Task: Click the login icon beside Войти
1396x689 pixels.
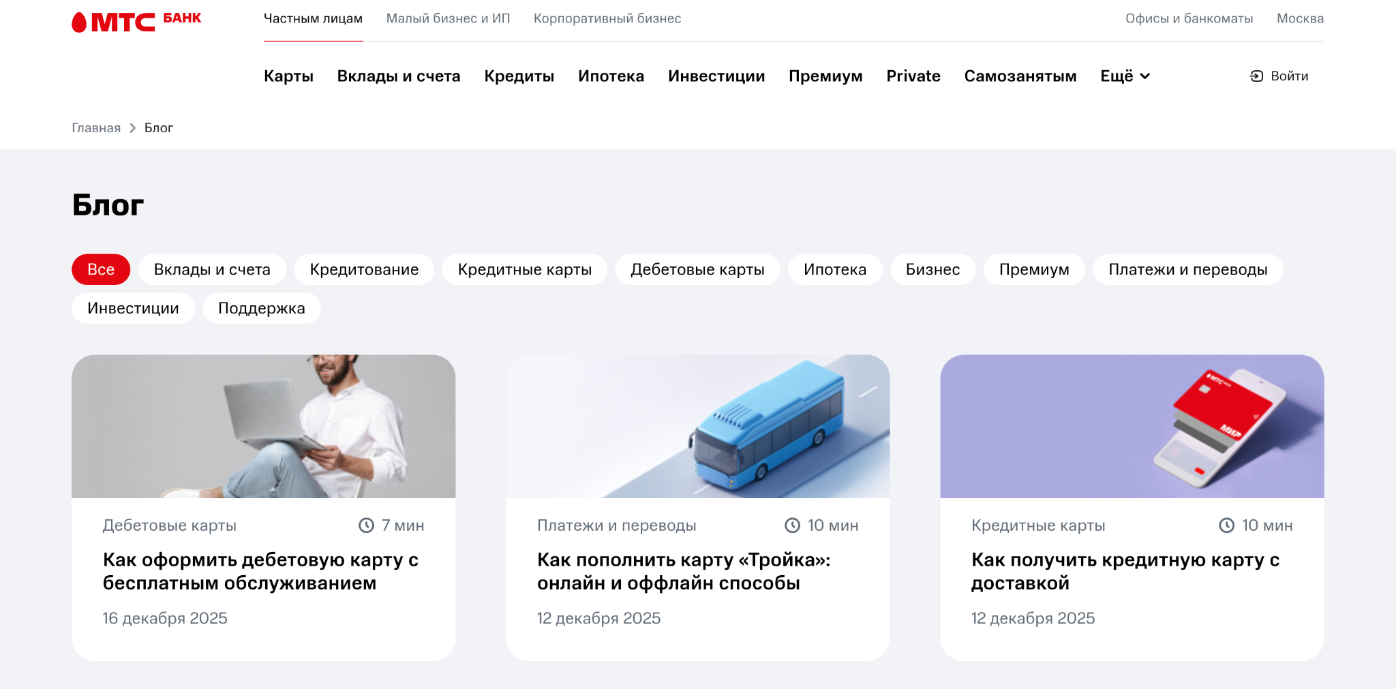Action: tap(1256, 76)
